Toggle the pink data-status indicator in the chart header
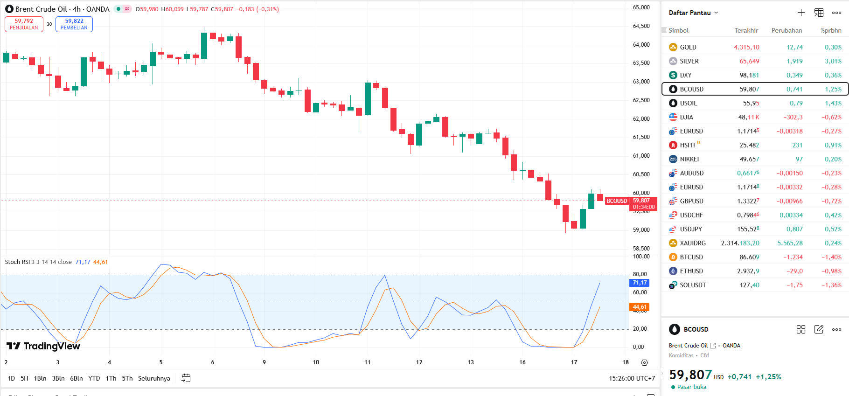The width and height of the screenshot is (849, 396). tap(127, 9)
